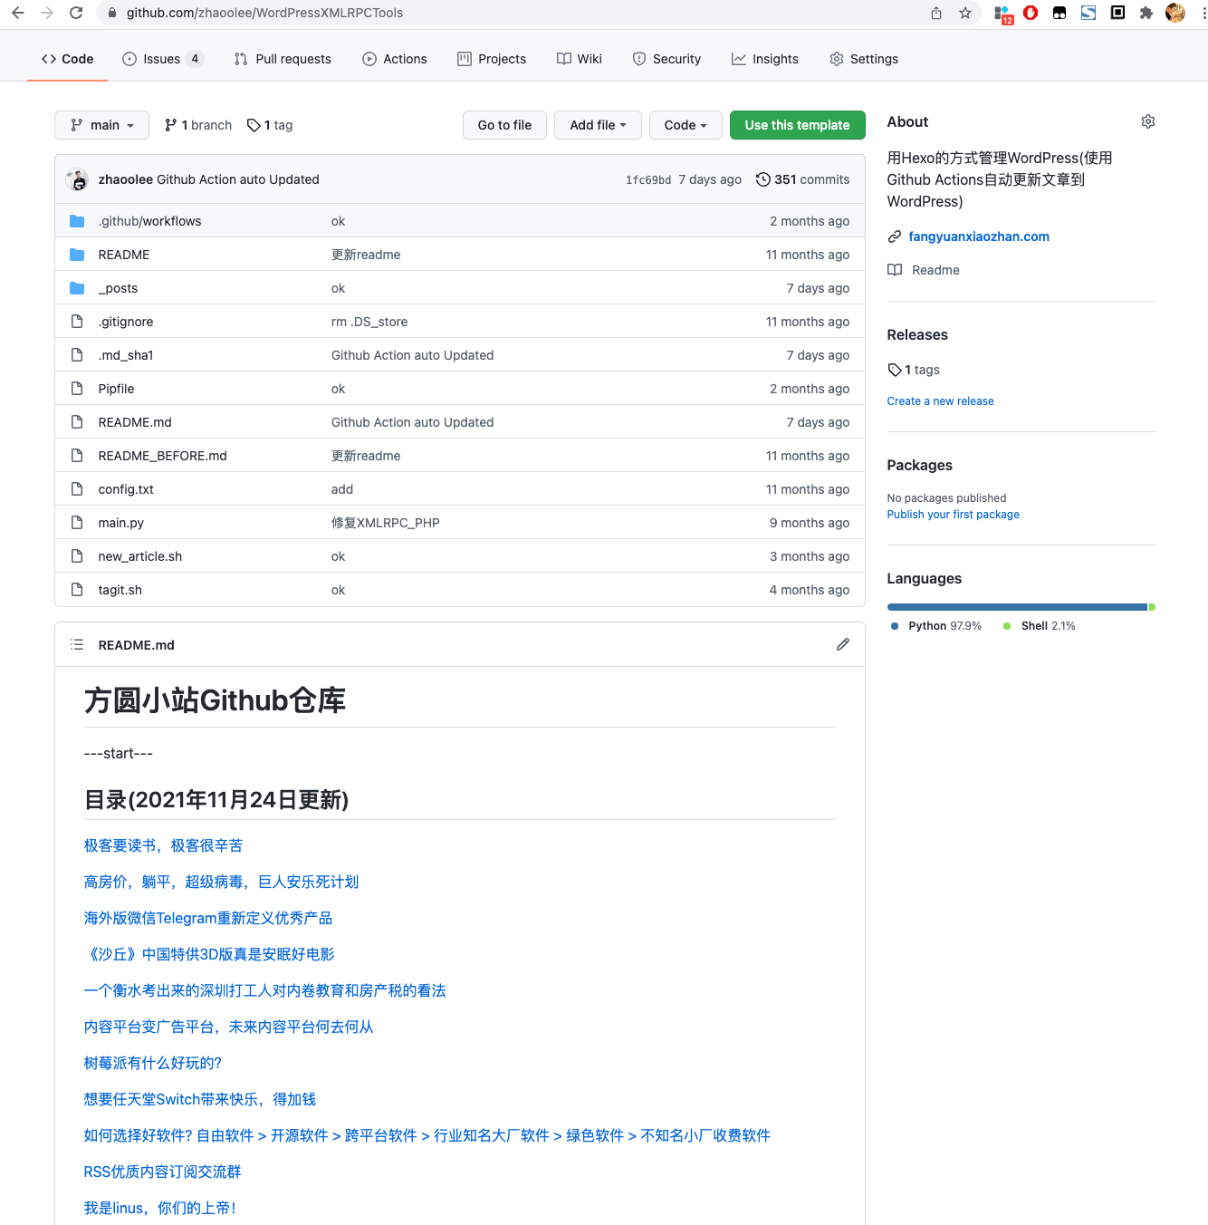The image size is (1208, 1225).
Task: Click the red Opera-style extension icon
Action: pos(1031,13)
